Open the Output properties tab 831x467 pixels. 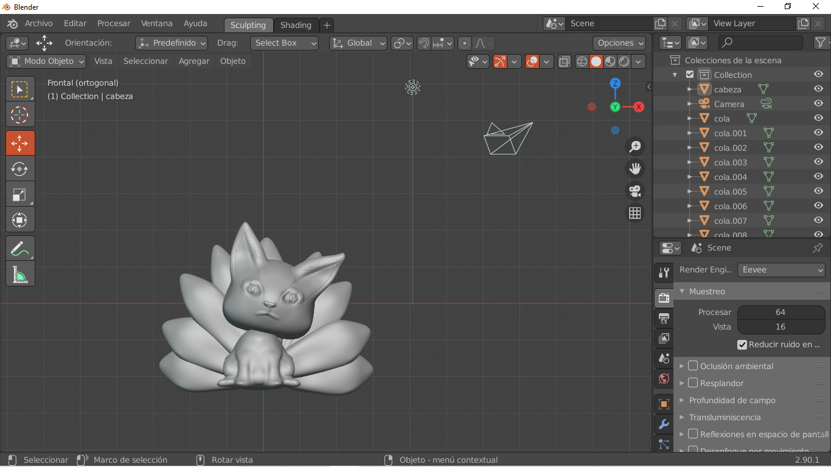[x=664, y=318]
